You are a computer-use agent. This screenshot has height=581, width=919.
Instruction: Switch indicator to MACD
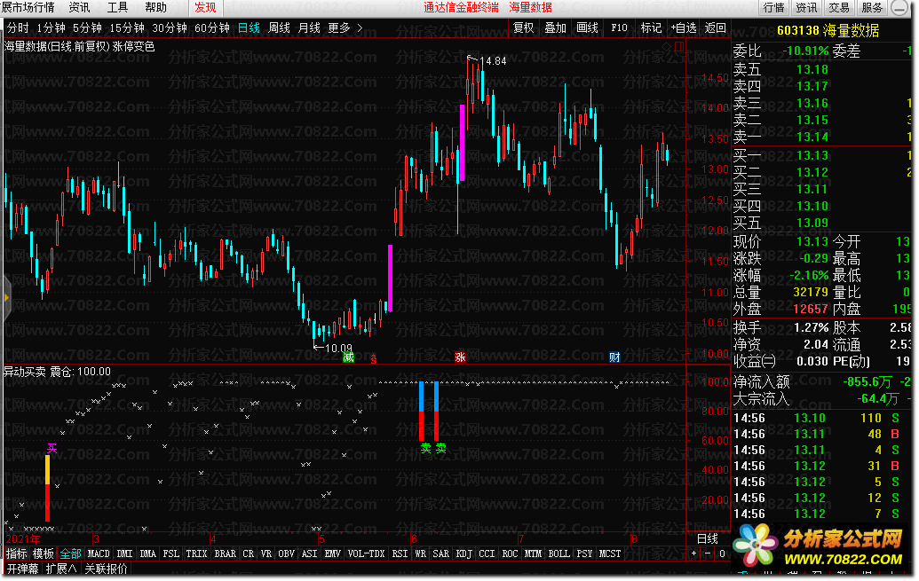click(99, 554)
